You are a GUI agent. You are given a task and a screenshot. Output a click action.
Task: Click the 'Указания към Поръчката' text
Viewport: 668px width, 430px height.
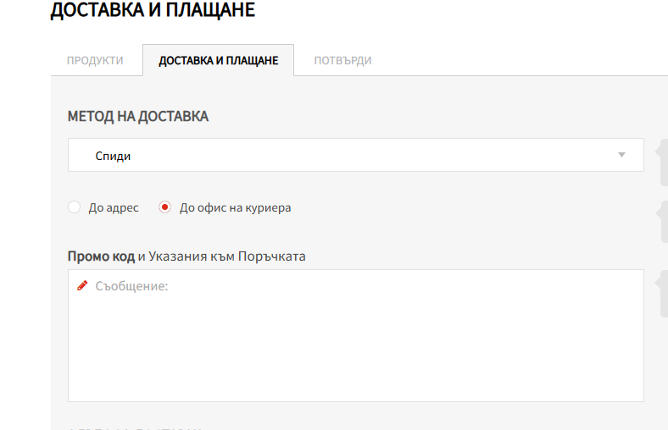tap(227, 256)
